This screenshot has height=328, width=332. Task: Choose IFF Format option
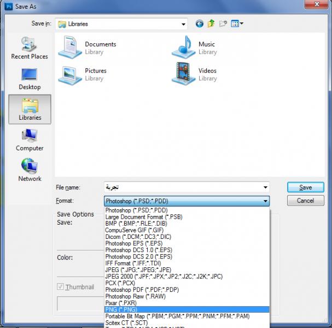187,263
